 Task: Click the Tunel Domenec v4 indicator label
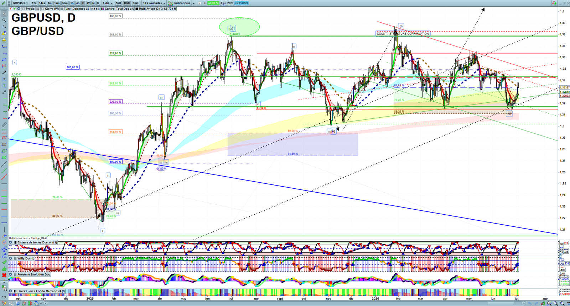coord(82,9)
